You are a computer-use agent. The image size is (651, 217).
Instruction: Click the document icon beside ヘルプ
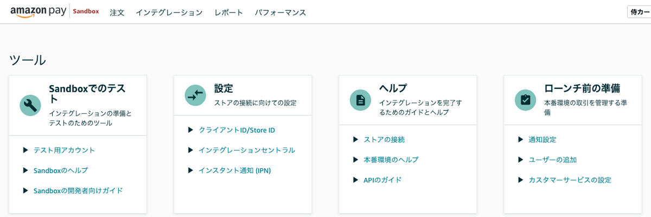coord(360,100)
